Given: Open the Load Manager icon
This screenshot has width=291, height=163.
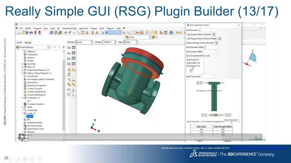Looking at the screenshot, I should (73, 47).
